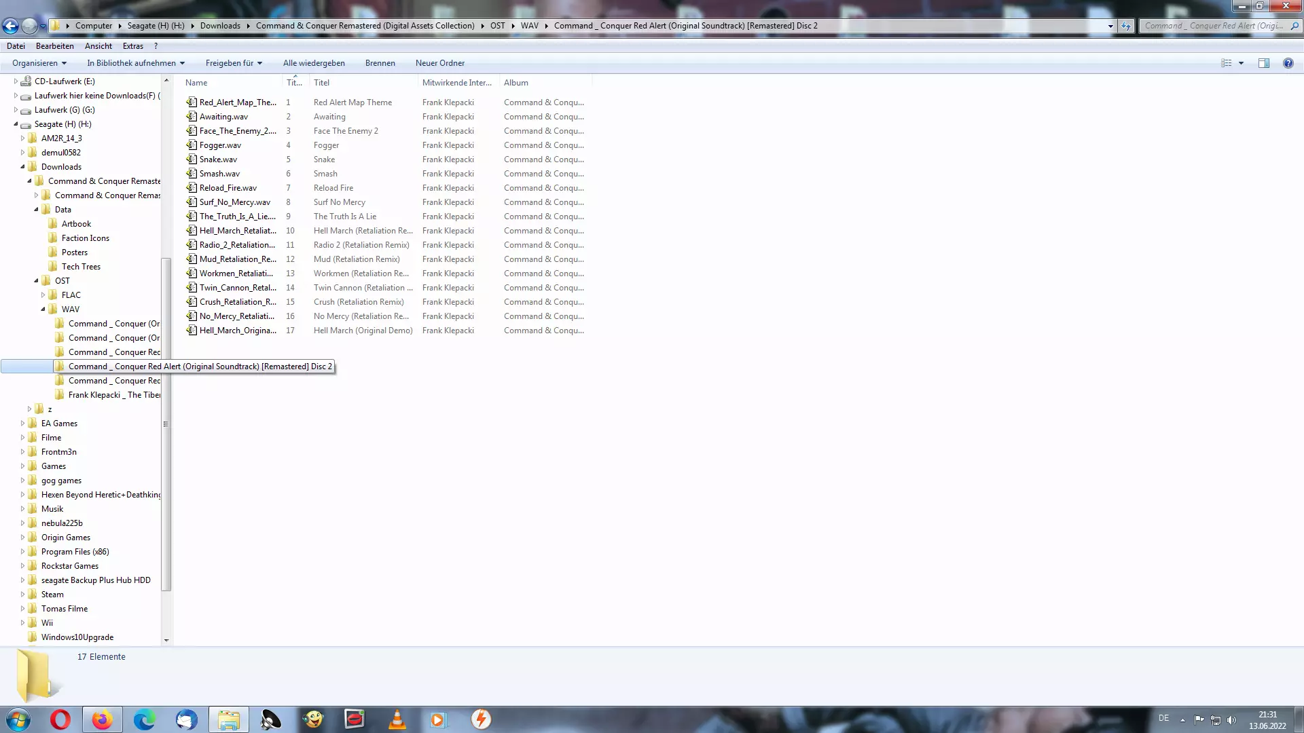1304x733 pixels.
Task: Show hidden tray icons arrow
Action: point(1182,719)
